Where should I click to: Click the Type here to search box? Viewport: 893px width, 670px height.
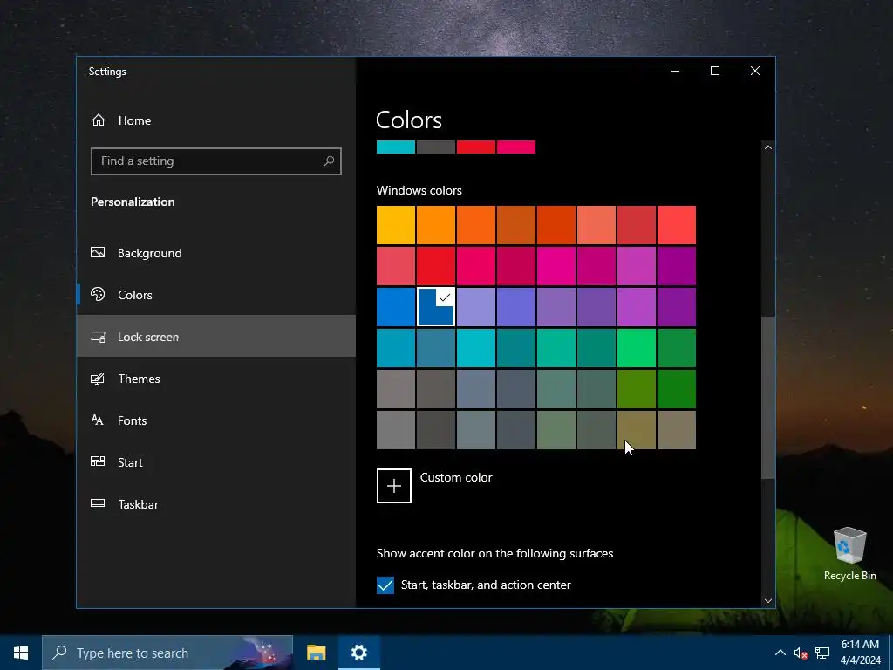(167, 653)
